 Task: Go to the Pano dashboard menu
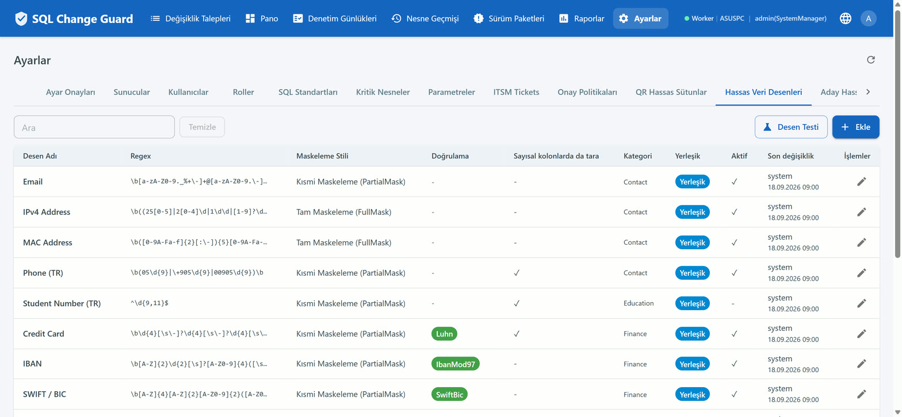click(262, 18)
